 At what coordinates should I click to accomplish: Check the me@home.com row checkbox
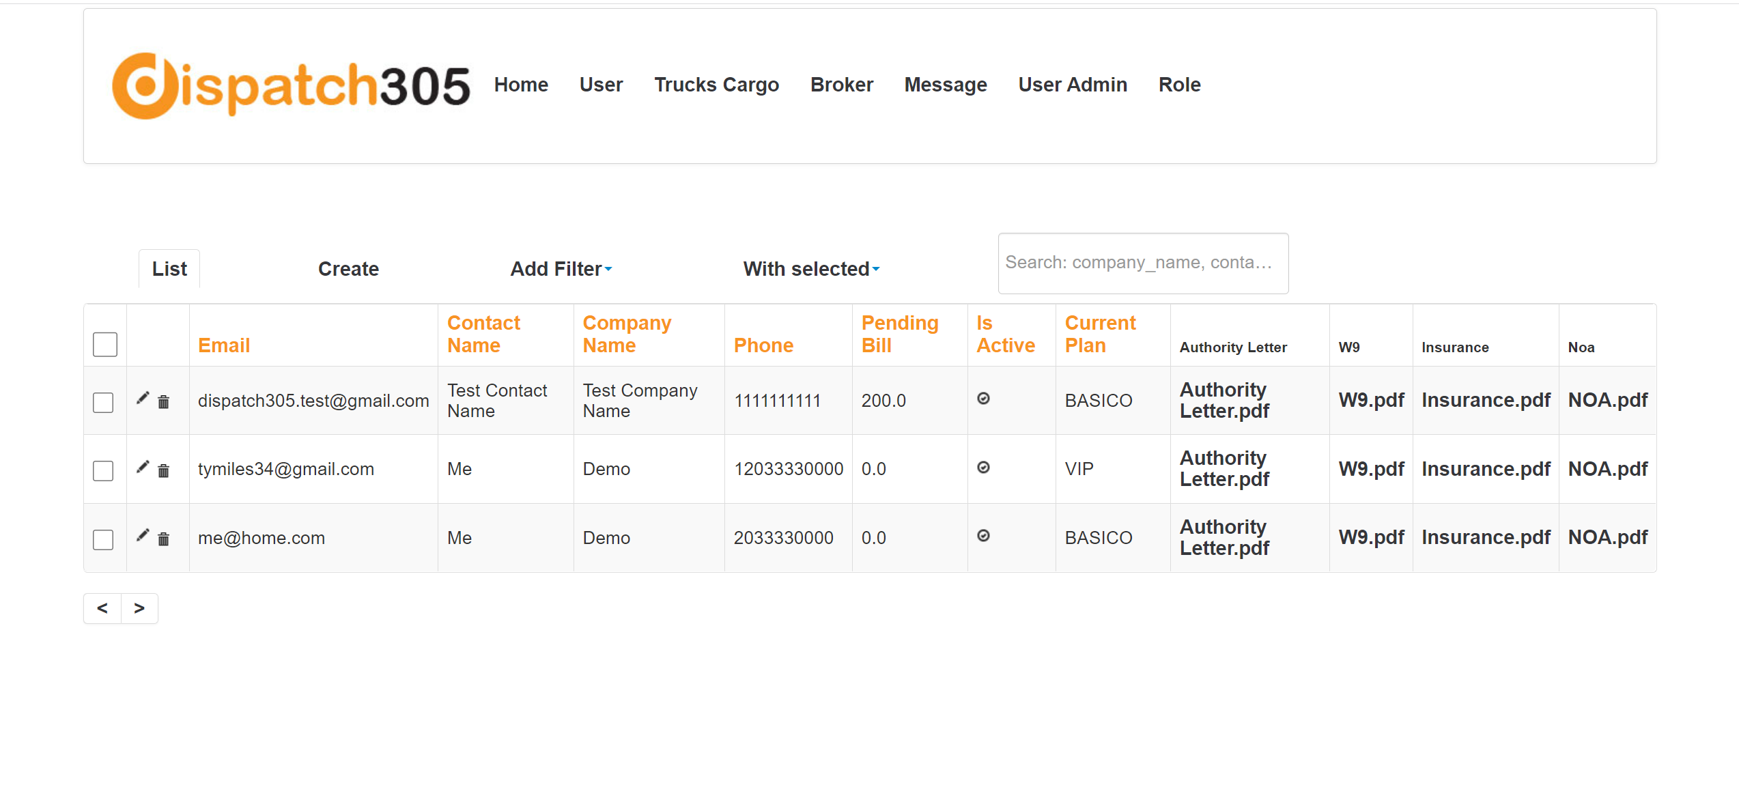pos(103,540)
